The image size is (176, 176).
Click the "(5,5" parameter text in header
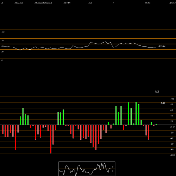tap(90, 3)
